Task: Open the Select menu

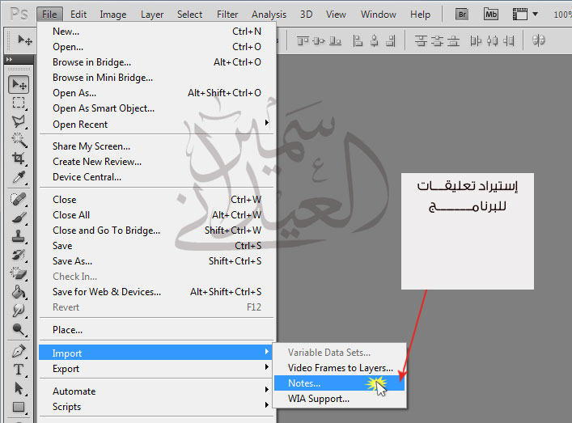Action: pos(189,15)
